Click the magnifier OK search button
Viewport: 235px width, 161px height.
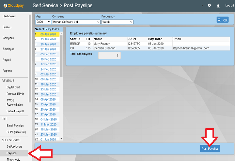point(223,20)
